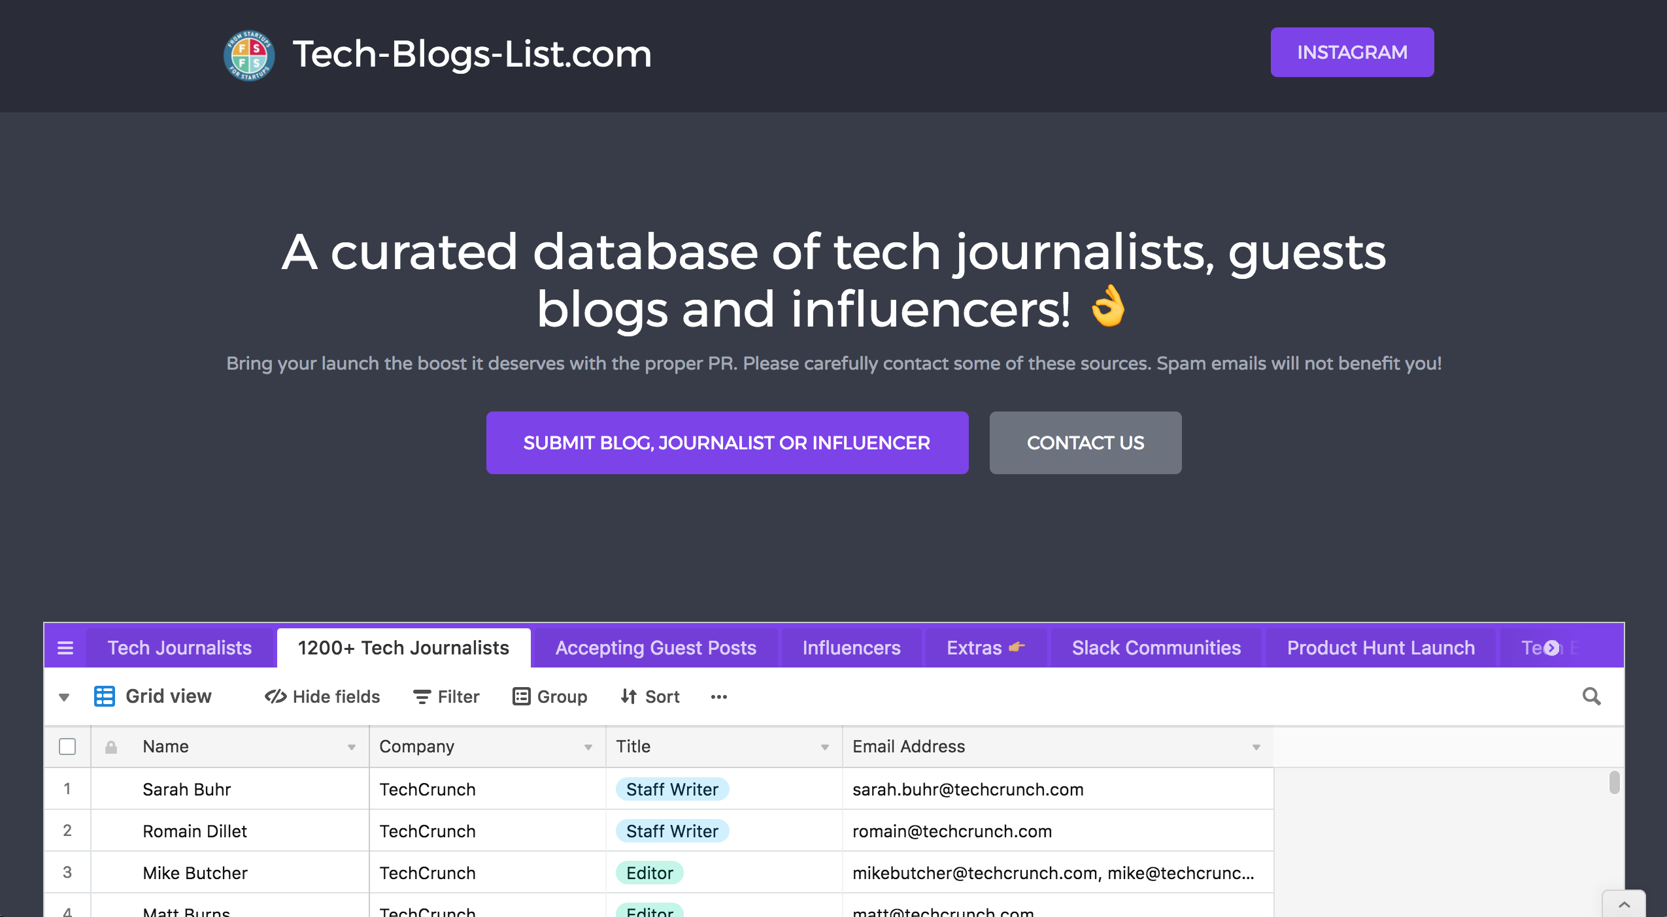Screen dimensions: 1667x917
Task: Click the Tech-Blogs-List logo icon
Action: [249, 55]
